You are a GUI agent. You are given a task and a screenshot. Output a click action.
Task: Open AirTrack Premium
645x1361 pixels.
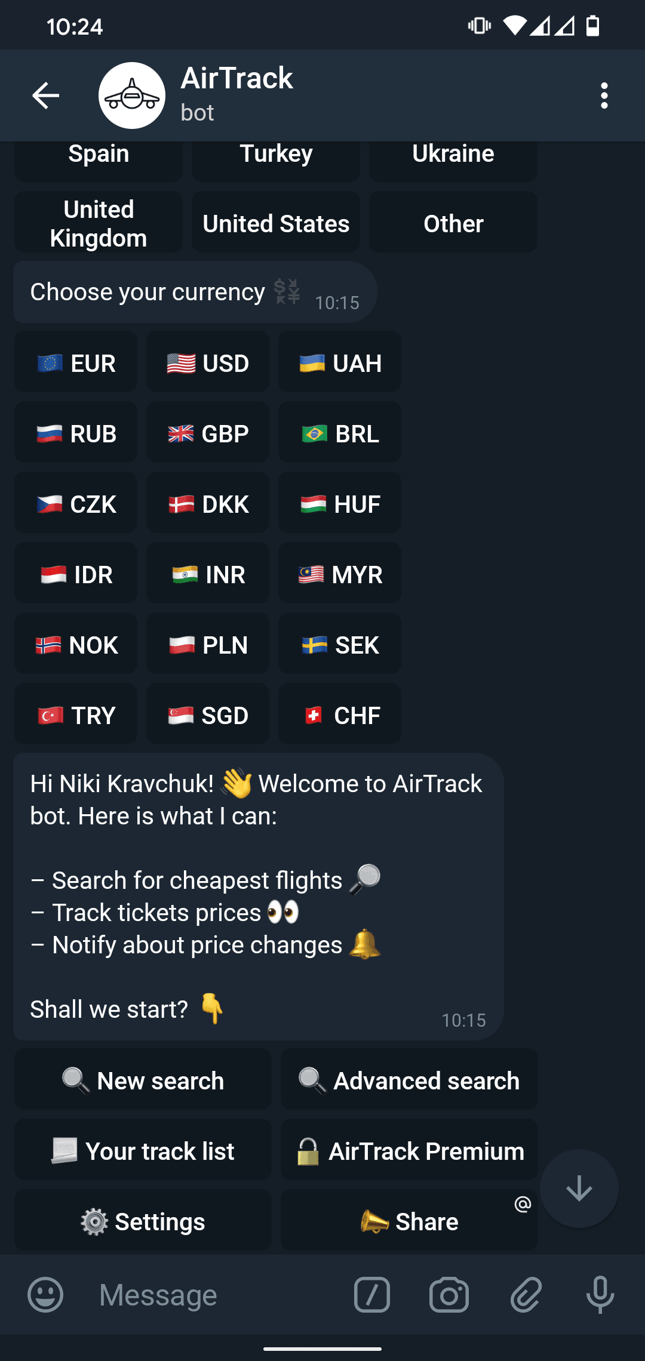click(x=409, y=1150)
